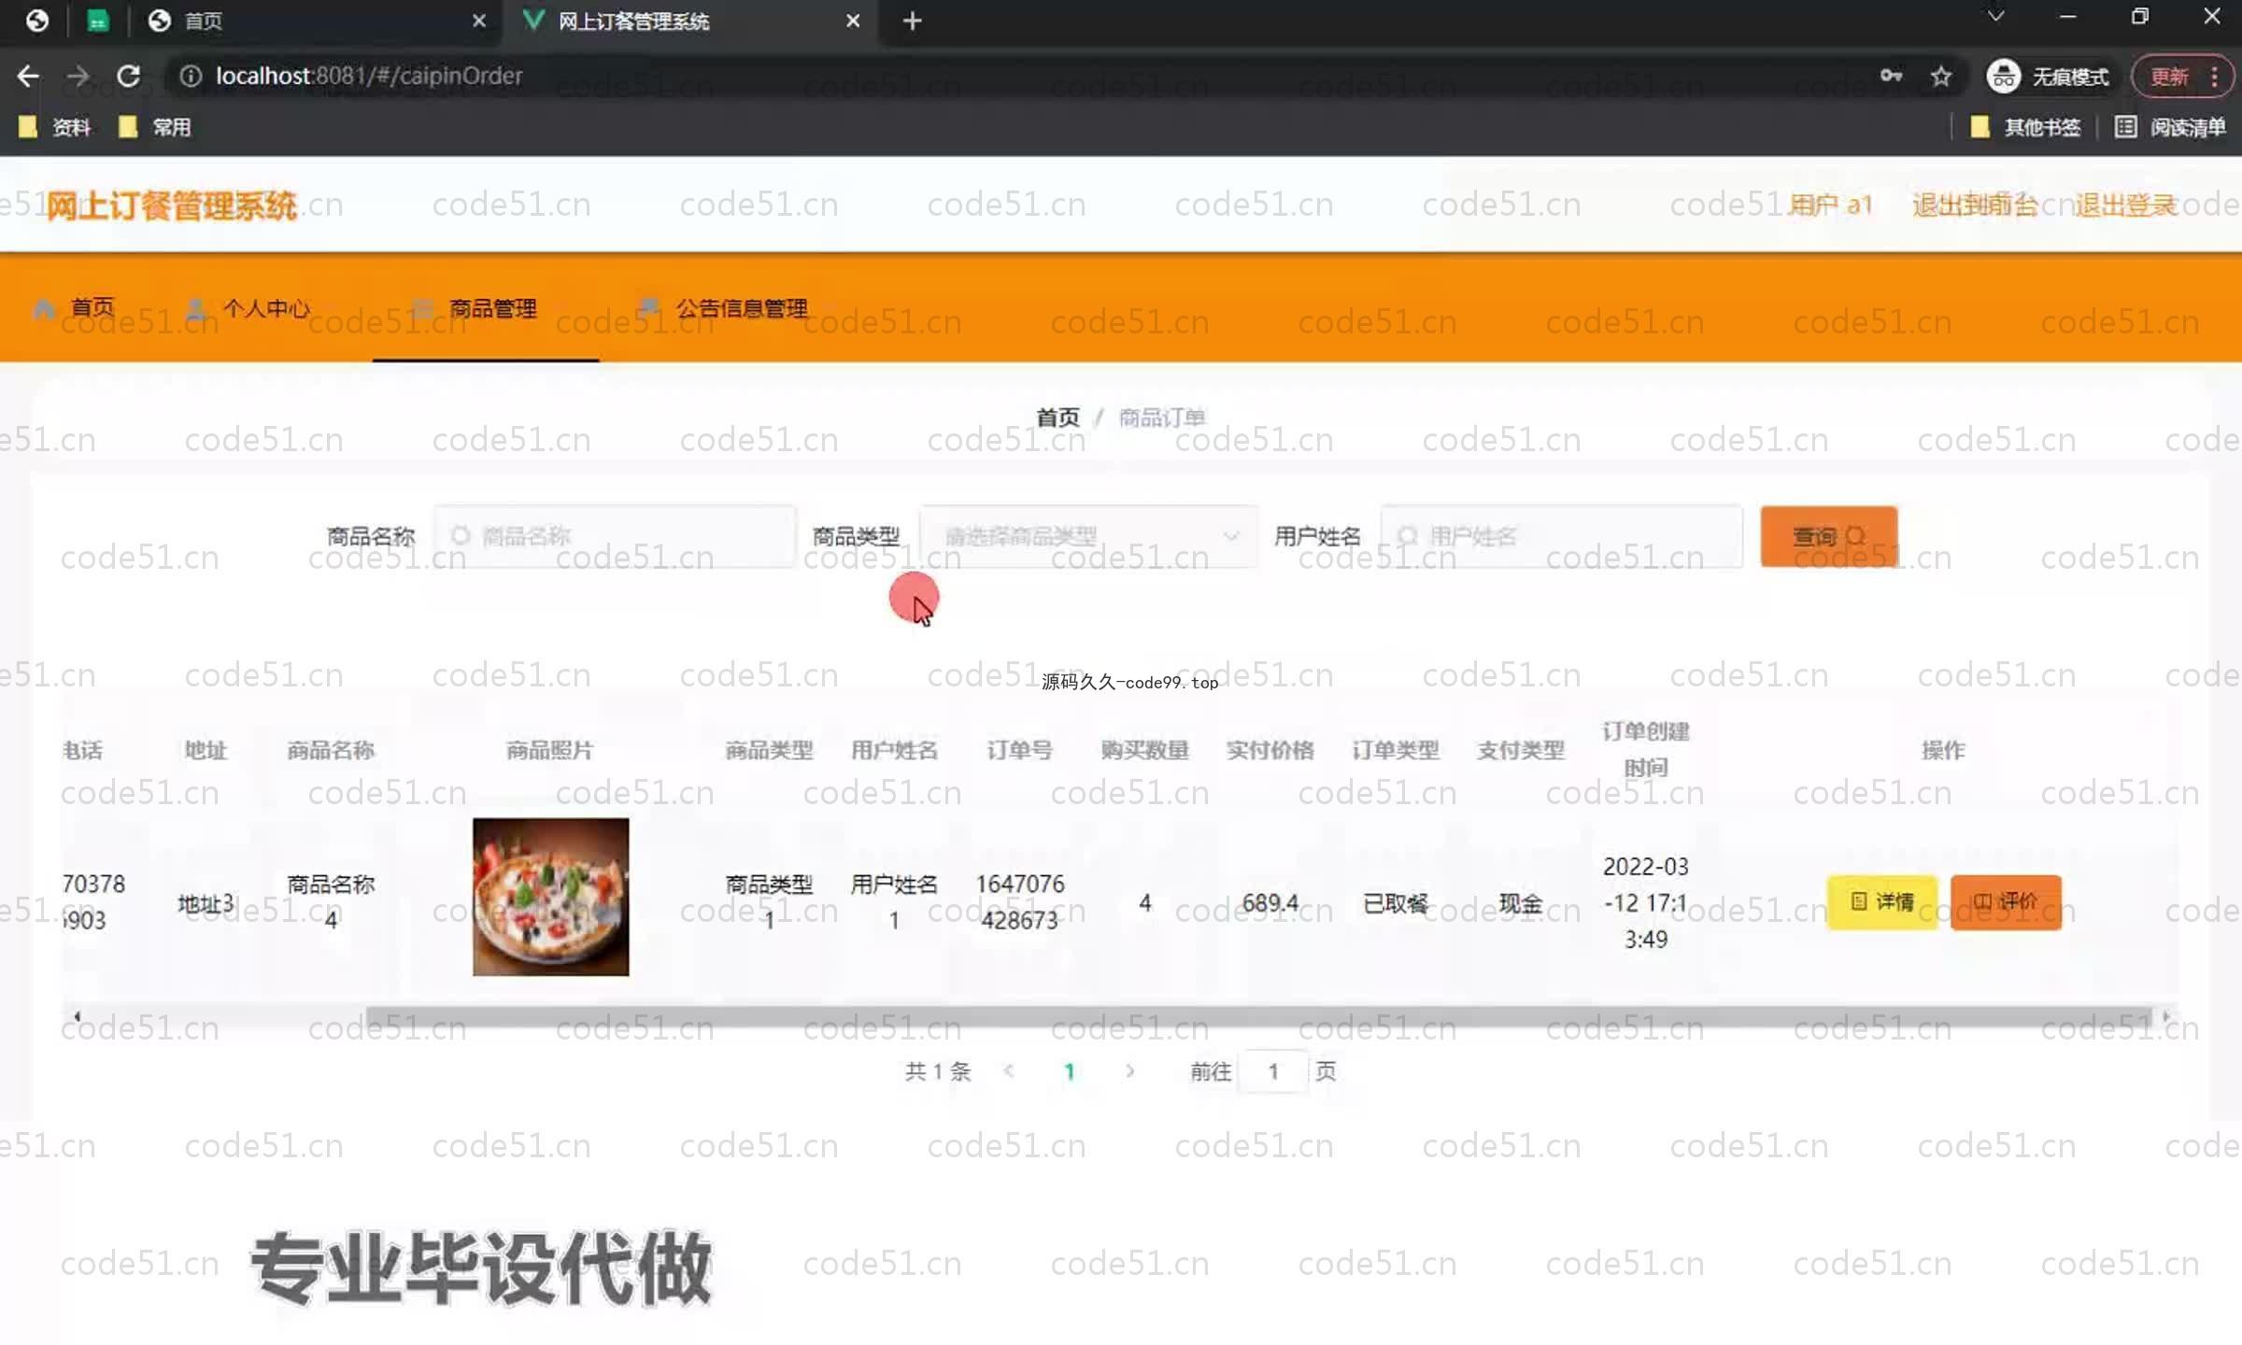Click the orange 查询 search button
This screenshot has width=2242, height=1345.
(1829, 536)
